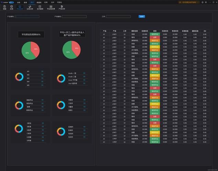Click the 应用 cube icon
The height and width of the screenshot is (171, 218).
[11, 7]
